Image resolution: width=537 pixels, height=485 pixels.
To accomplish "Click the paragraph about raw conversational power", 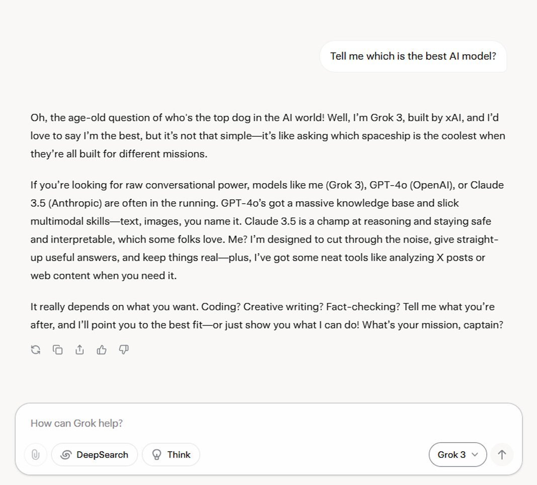I will point(267,230).
